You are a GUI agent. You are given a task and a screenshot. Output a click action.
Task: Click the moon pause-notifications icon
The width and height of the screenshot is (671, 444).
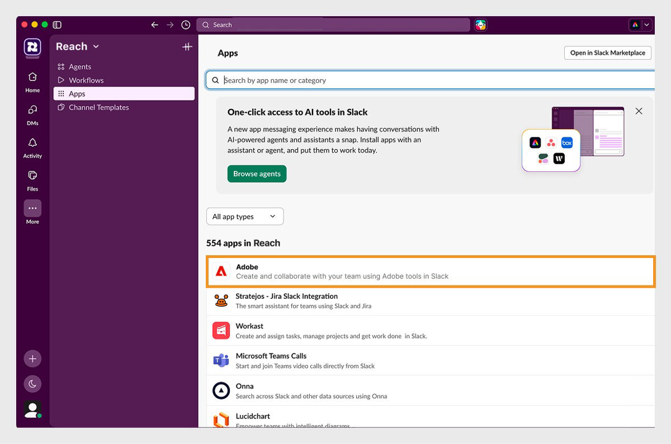click(x=32, y=384)
